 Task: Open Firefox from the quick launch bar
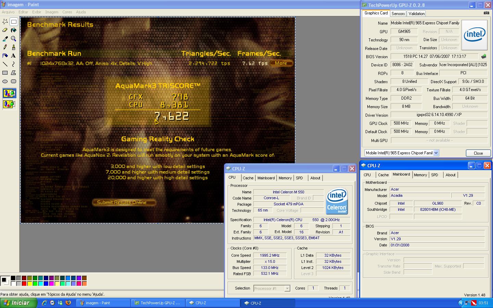pyautogui.click(x=68, y=303)
